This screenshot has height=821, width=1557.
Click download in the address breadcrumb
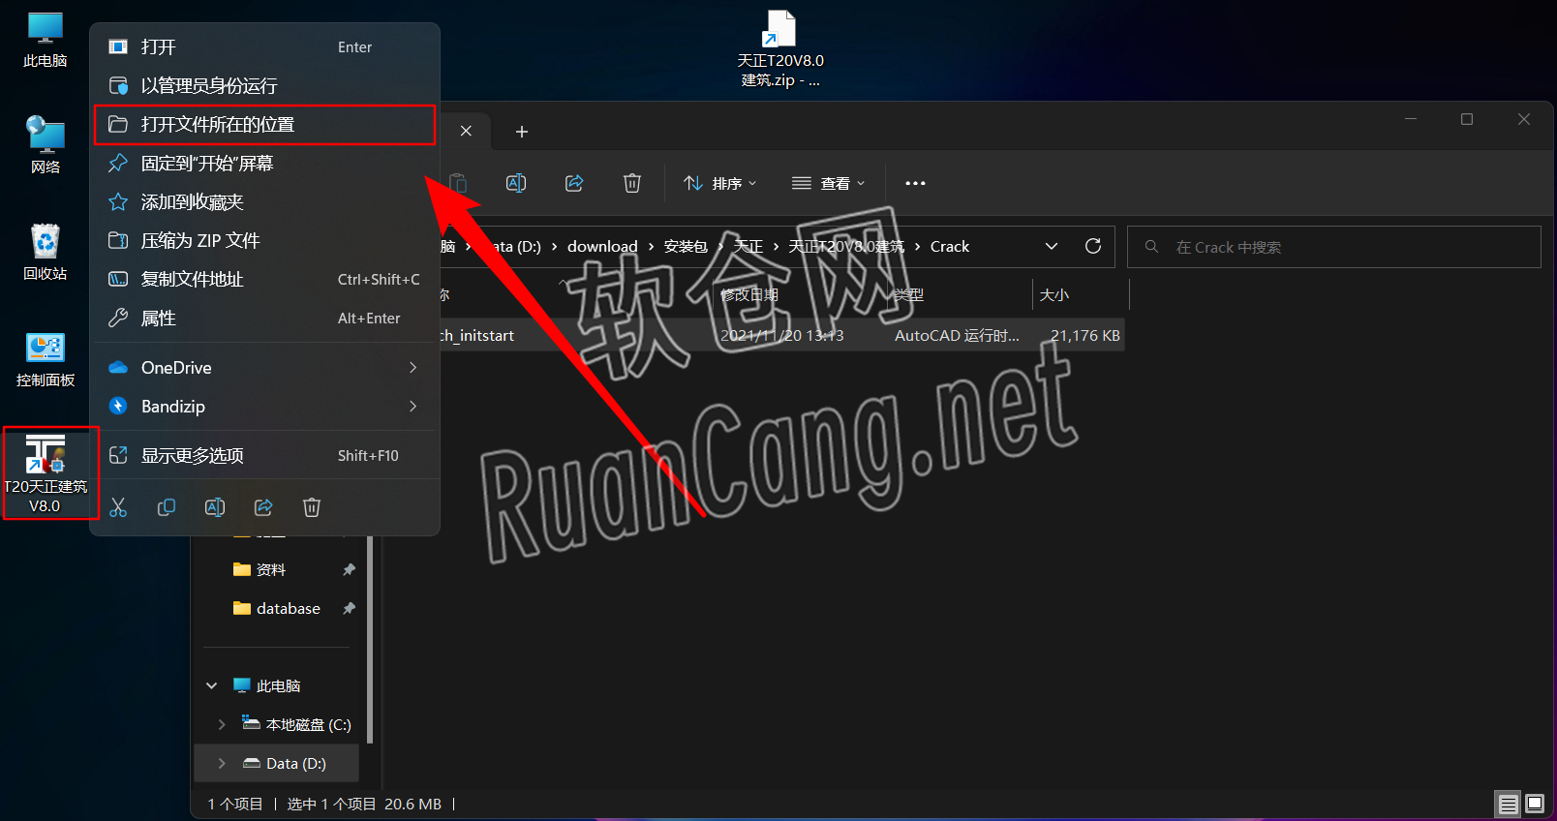coord(602,247)
